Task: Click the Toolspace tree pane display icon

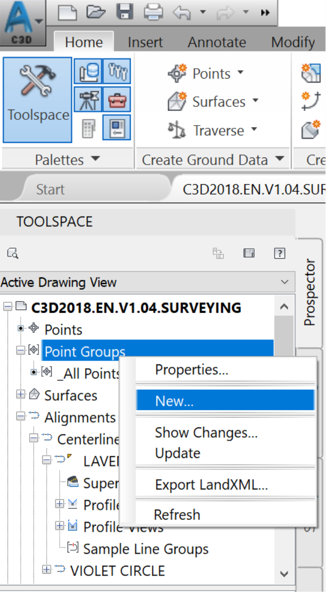Action: pyautogui.click(x=218, y=254)
